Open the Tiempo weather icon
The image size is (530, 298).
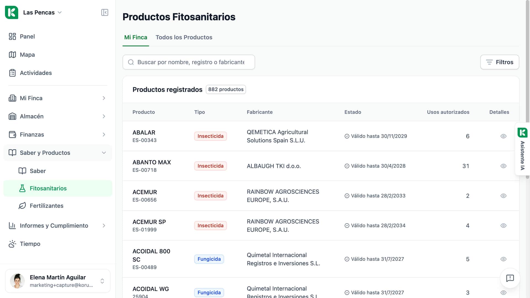click(x=12, y=244)
